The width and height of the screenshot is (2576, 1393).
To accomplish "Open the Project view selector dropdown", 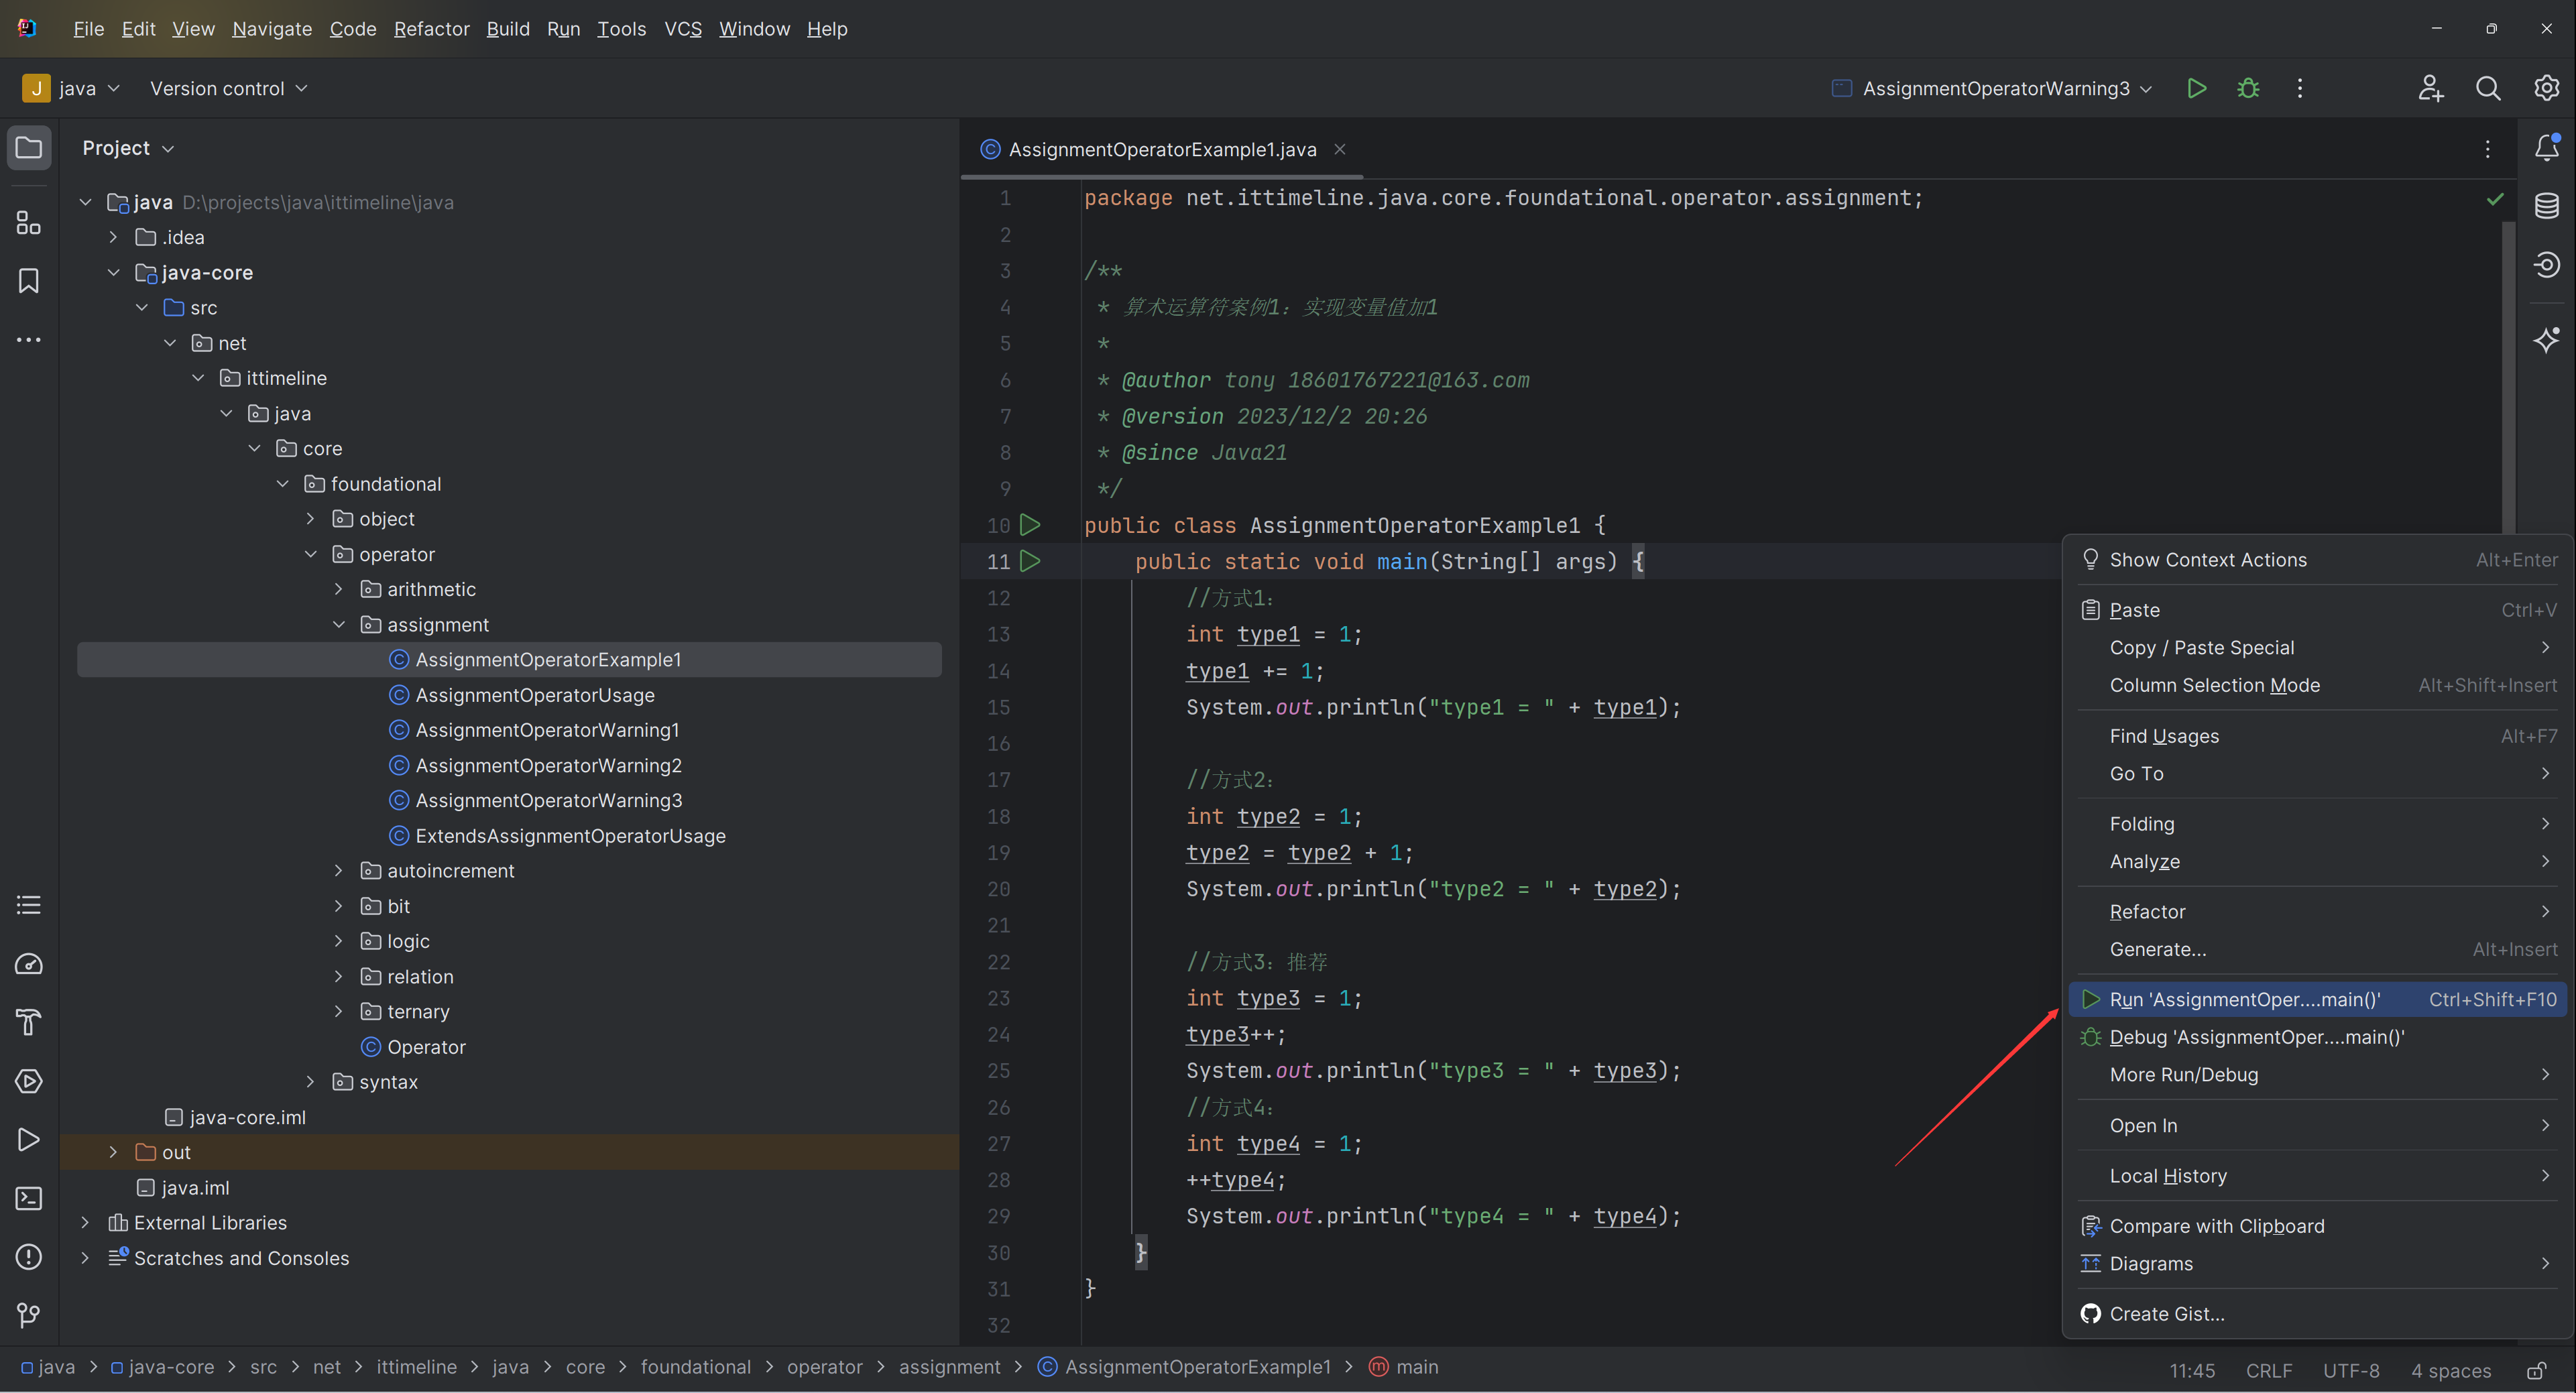I will click(x=128, y=148).
